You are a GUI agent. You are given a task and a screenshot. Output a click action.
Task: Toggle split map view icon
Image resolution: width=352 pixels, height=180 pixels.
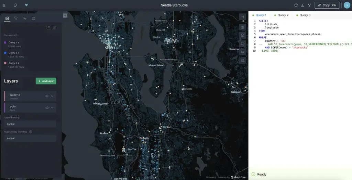coord(242,27)
